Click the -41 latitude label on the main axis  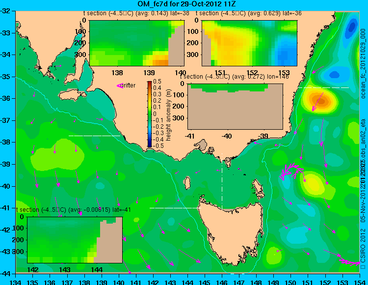5,208
